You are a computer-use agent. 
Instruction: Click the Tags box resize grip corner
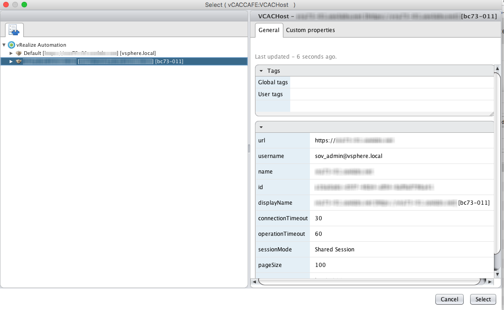[492, 114]
